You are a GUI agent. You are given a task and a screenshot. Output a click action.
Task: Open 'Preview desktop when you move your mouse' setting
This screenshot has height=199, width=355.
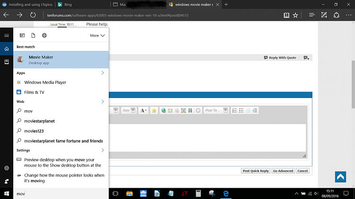61,162
